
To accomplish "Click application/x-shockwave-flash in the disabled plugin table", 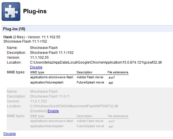I will (52, 121).
